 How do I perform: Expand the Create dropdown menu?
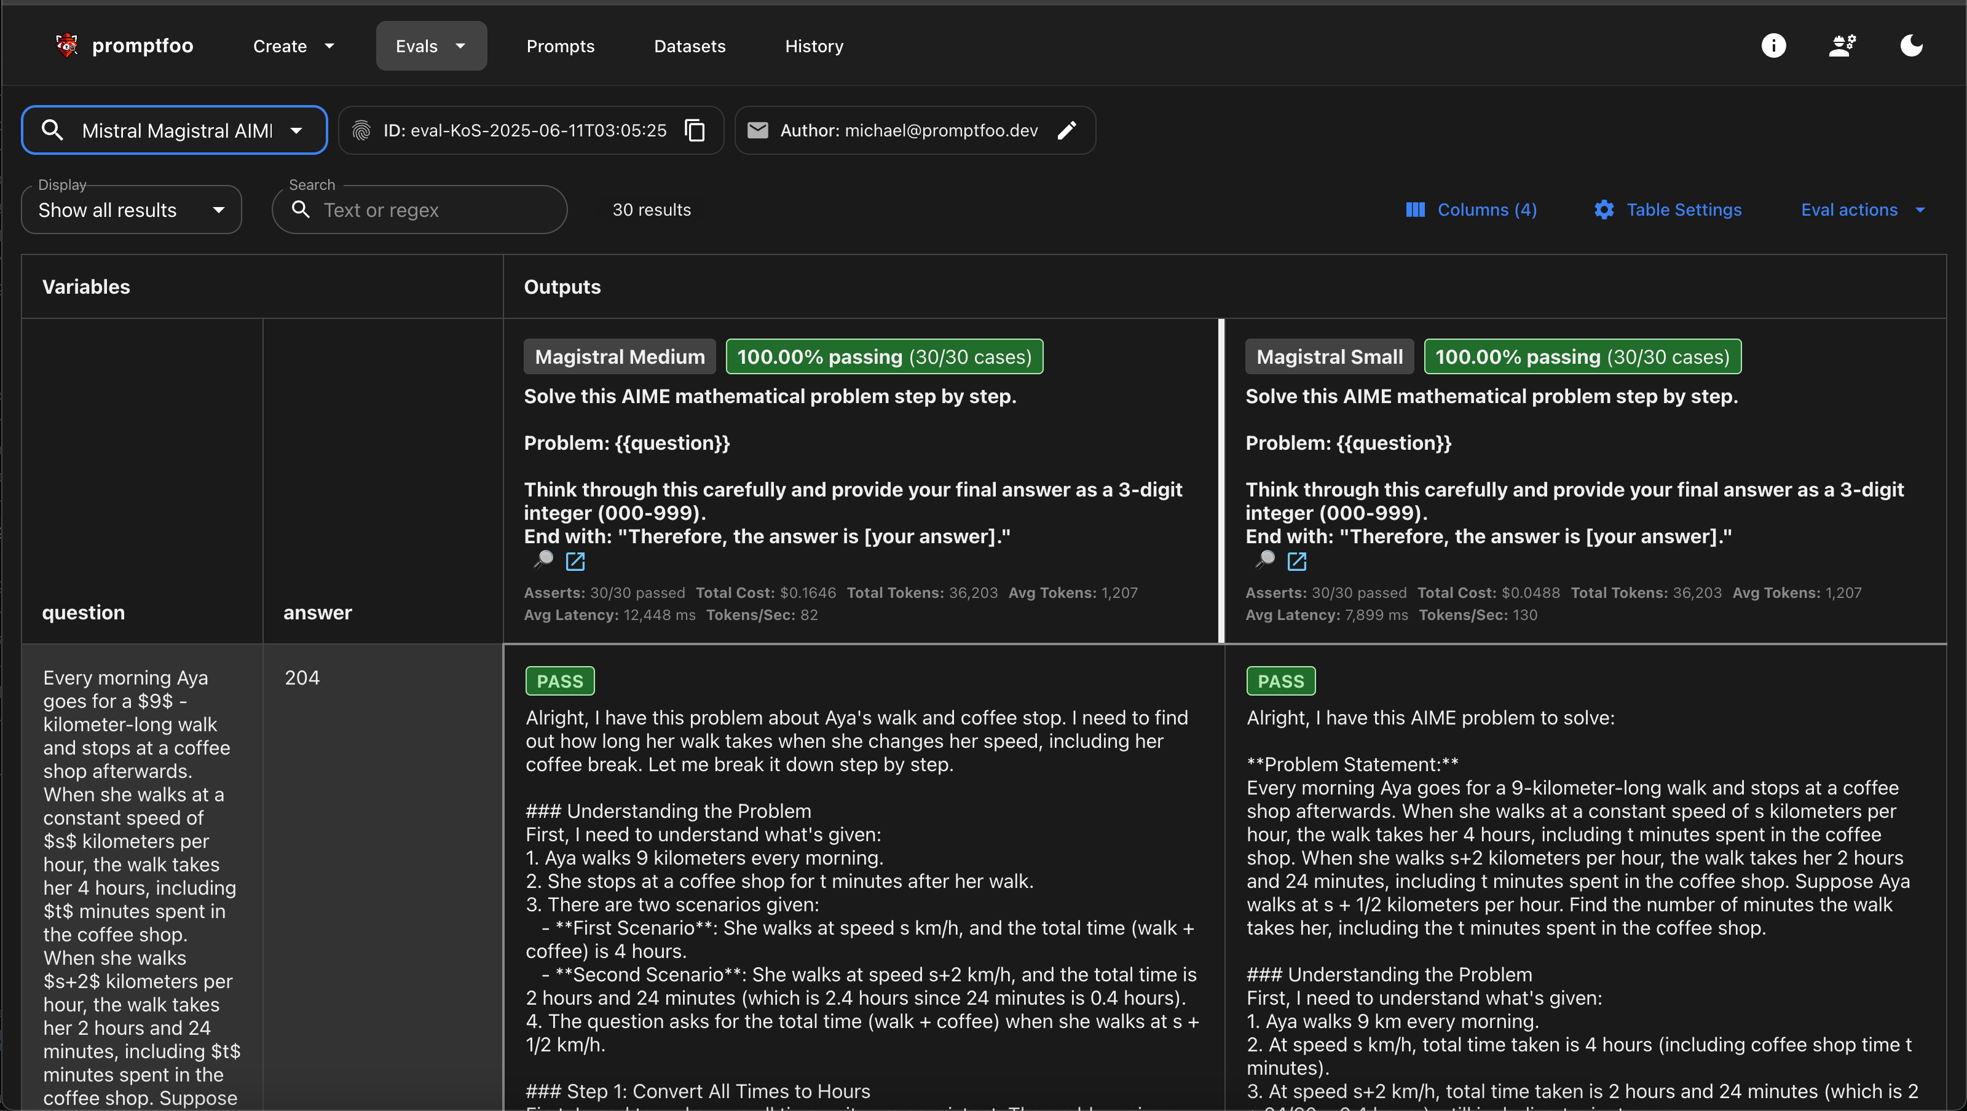coord(293,47)
